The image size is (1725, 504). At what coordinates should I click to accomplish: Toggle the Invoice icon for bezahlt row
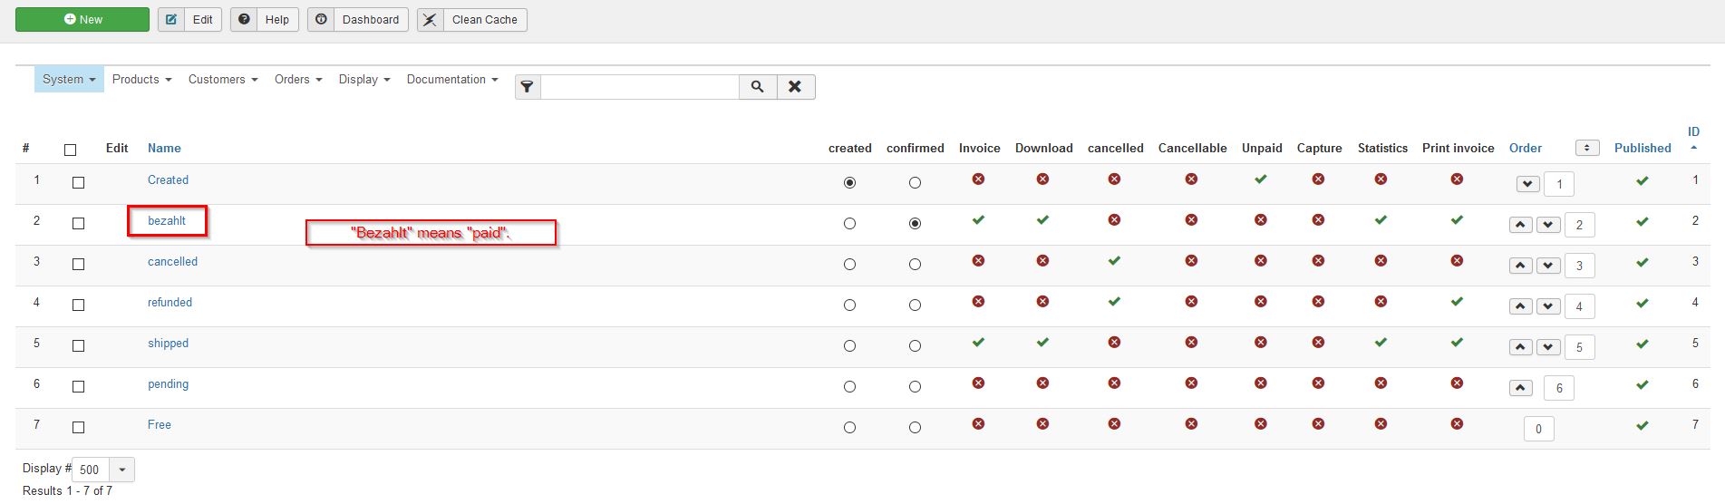[x=978, y=220]
